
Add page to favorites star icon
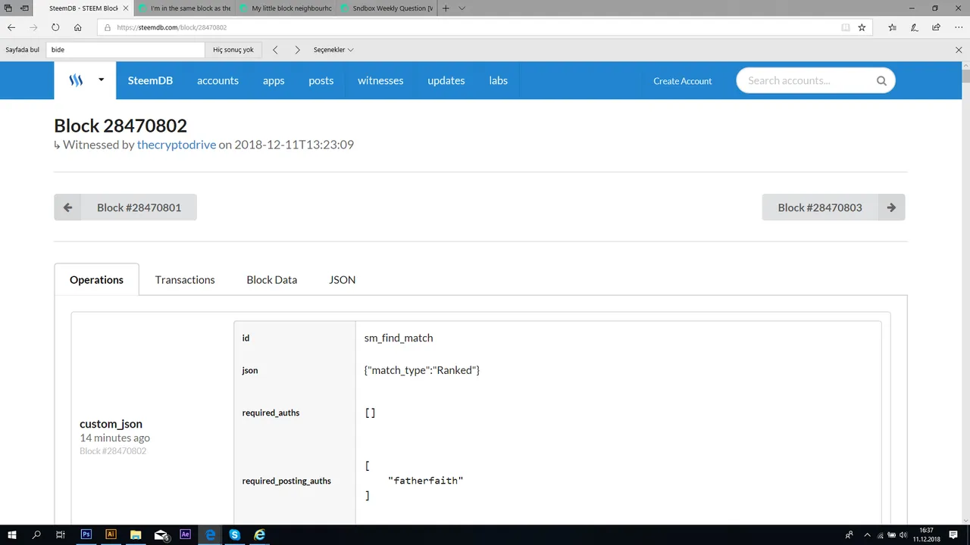862,27
